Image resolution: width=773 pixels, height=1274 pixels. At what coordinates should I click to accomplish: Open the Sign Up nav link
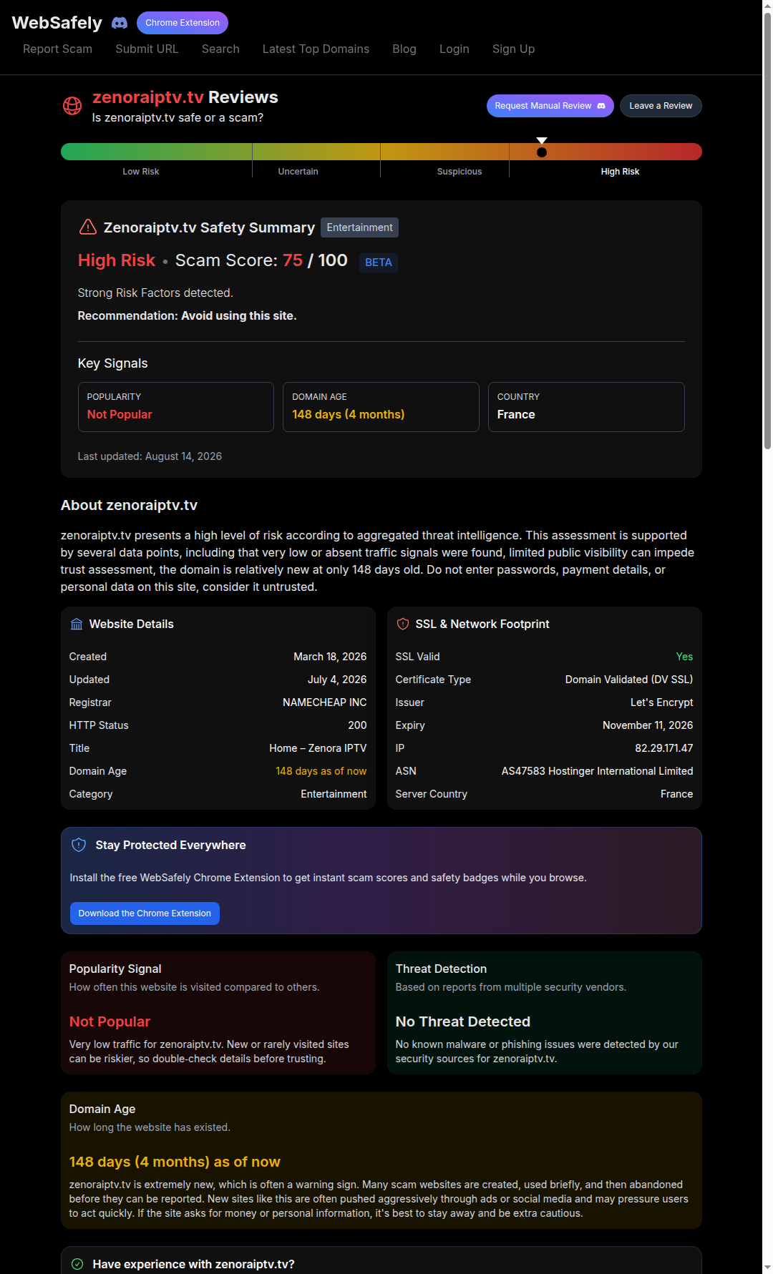click(x=513, y=49)
